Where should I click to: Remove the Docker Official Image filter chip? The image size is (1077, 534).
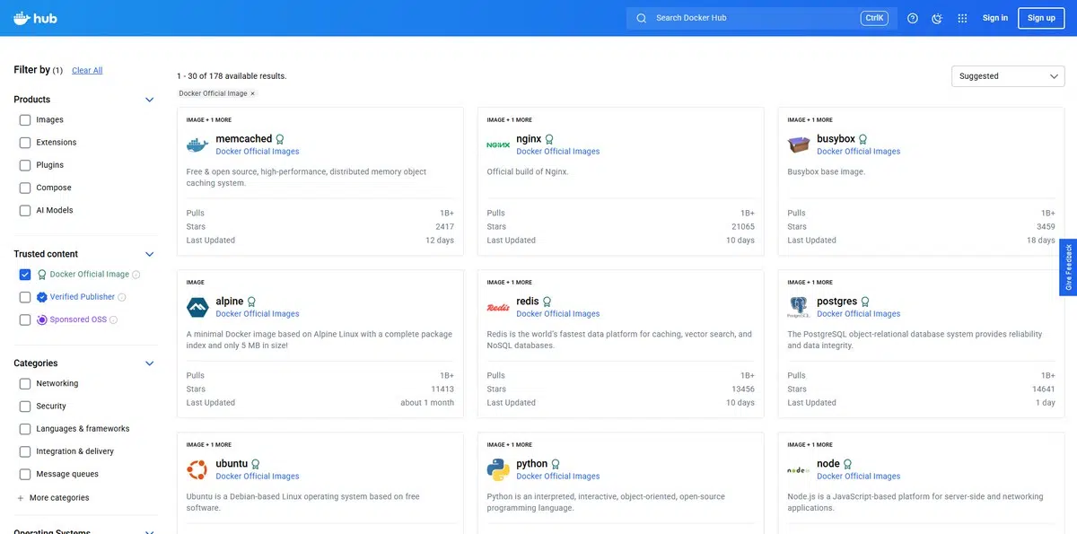tap(252, 93)
